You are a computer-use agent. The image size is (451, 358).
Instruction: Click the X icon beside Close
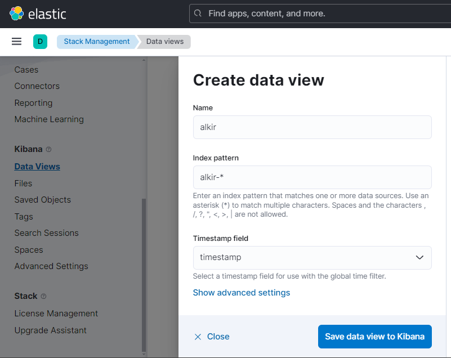click(x=198, y=337)
